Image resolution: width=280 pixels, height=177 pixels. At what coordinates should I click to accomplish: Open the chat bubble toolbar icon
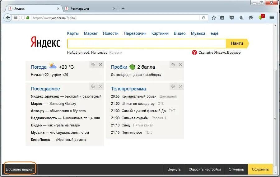[x=251, y=17]
